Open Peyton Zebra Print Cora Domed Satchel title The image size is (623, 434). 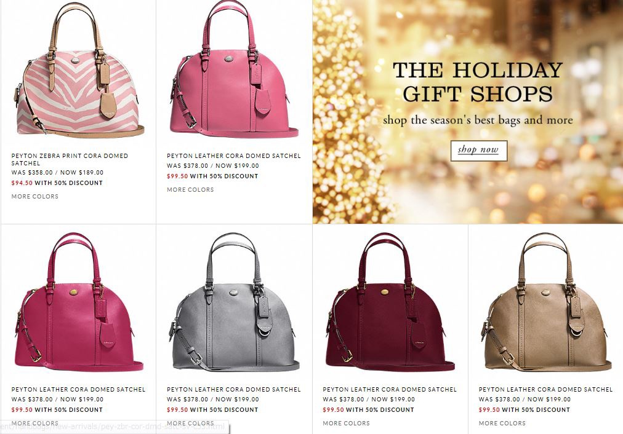click(x=70, y=159)
